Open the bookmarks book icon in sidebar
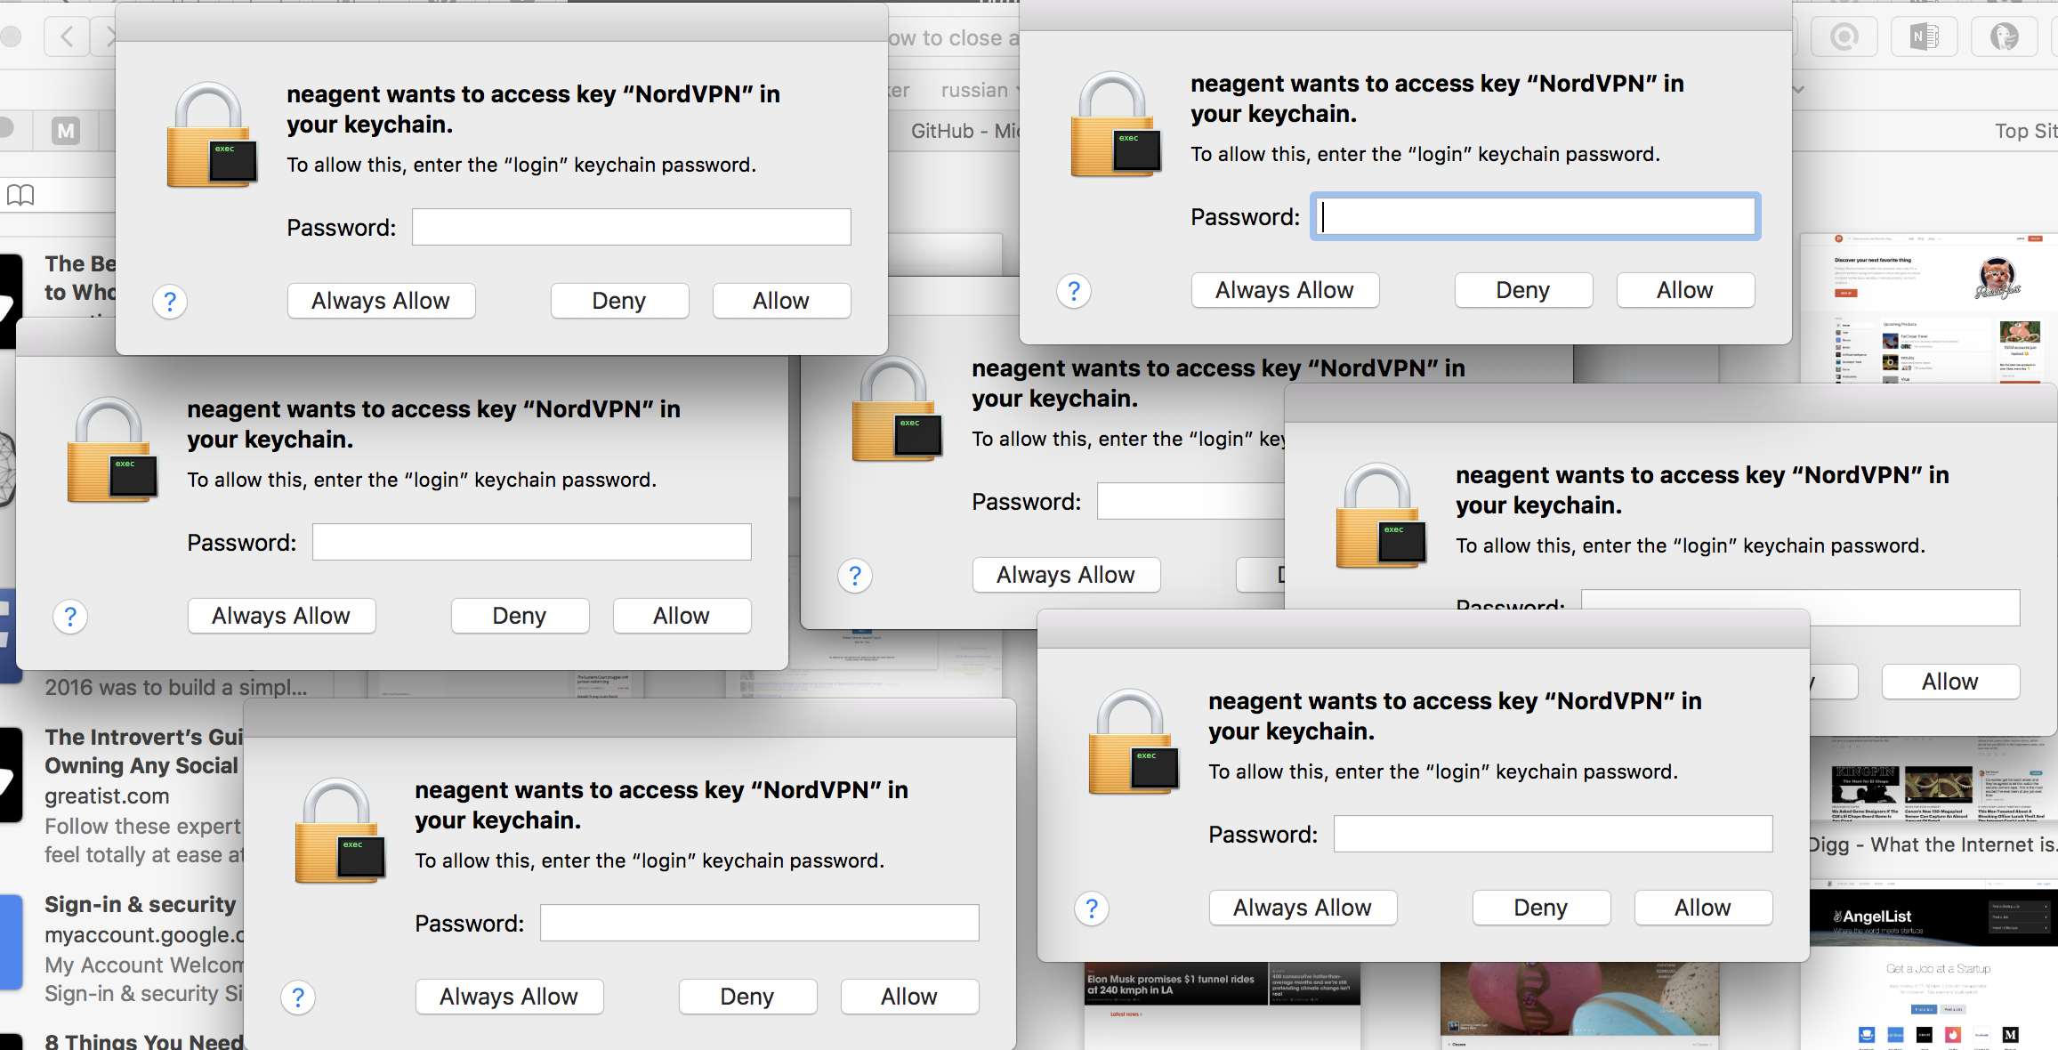 click(x=20, y=195)
